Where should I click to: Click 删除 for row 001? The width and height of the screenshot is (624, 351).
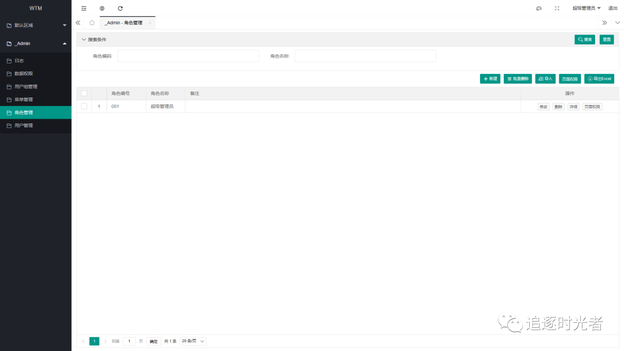click(558, 107)
